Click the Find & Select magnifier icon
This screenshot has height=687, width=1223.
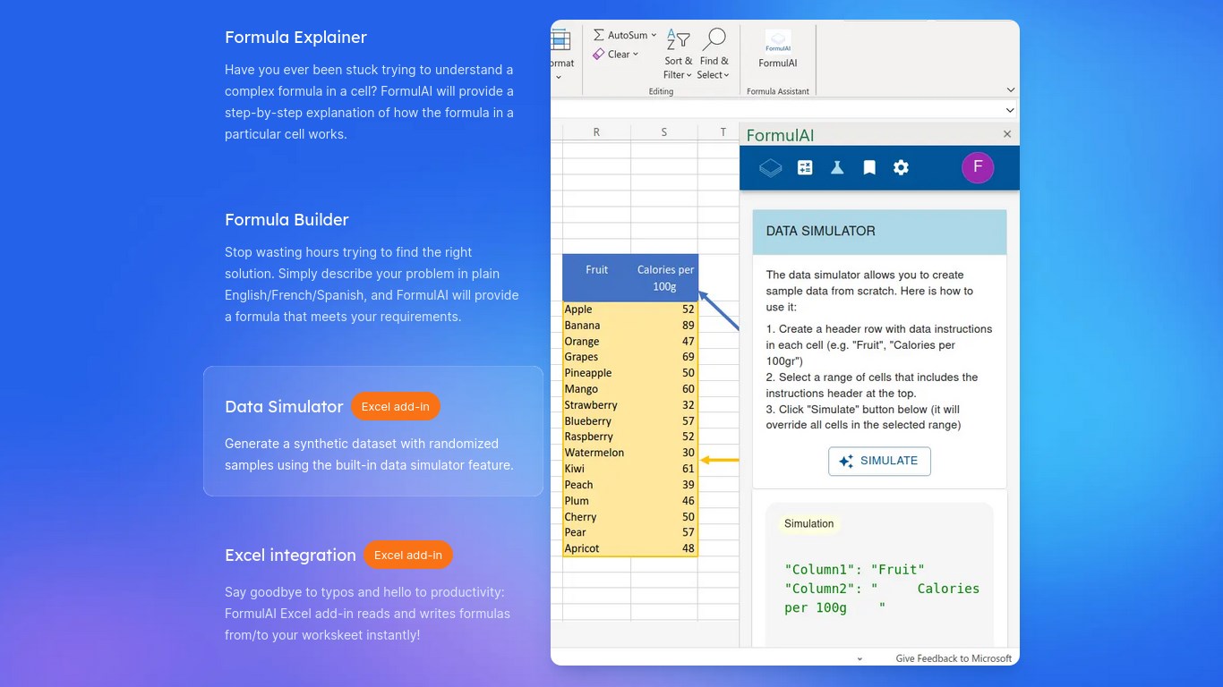point(714,39)
